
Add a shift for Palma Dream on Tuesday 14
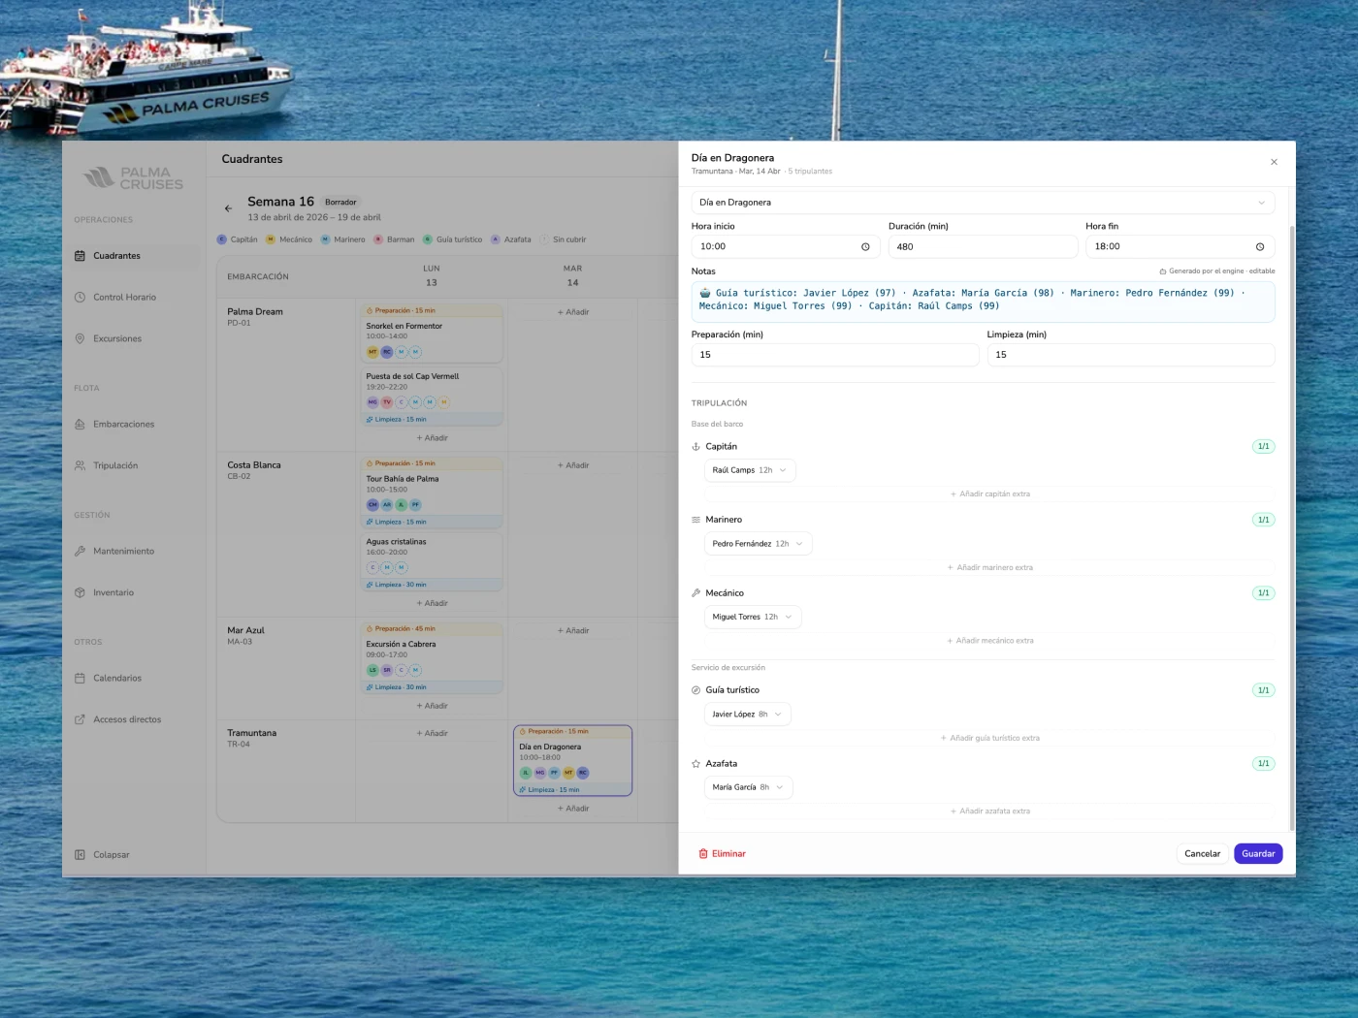pyautogui.click(x=573, y=312)
